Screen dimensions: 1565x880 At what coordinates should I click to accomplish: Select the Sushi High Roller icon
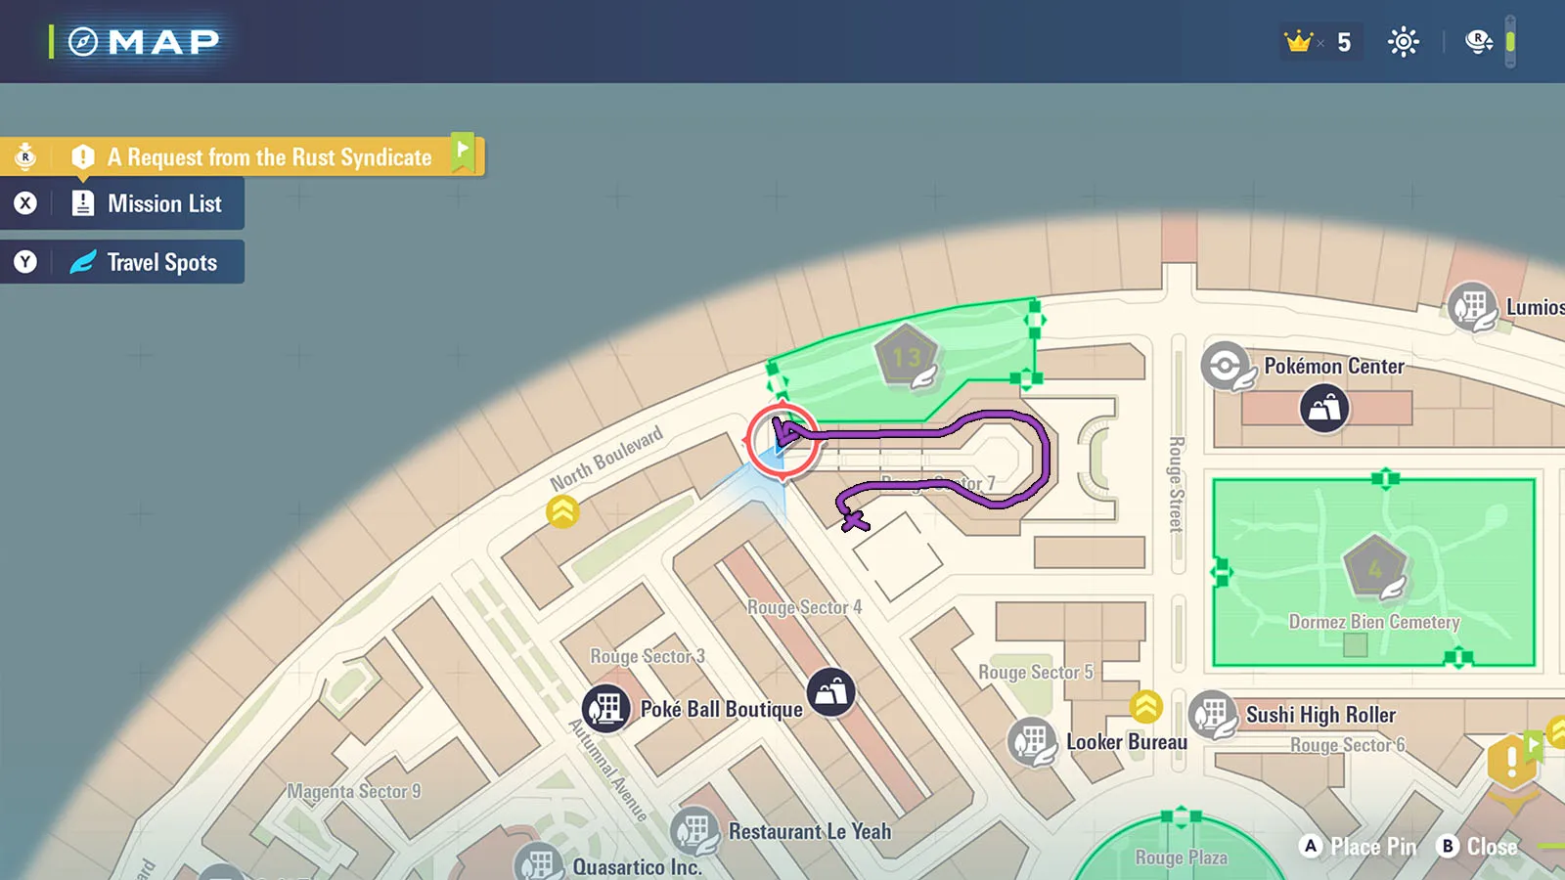(1213, 715)
